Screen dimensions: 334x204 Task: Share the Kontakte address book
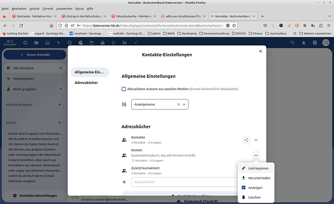pos(246,140)
